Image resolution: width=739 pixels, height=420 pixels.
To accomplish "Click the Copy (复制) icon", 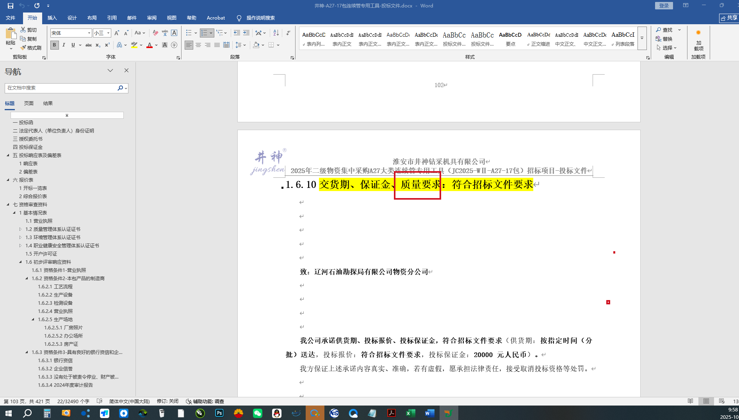I will point(23,39).
